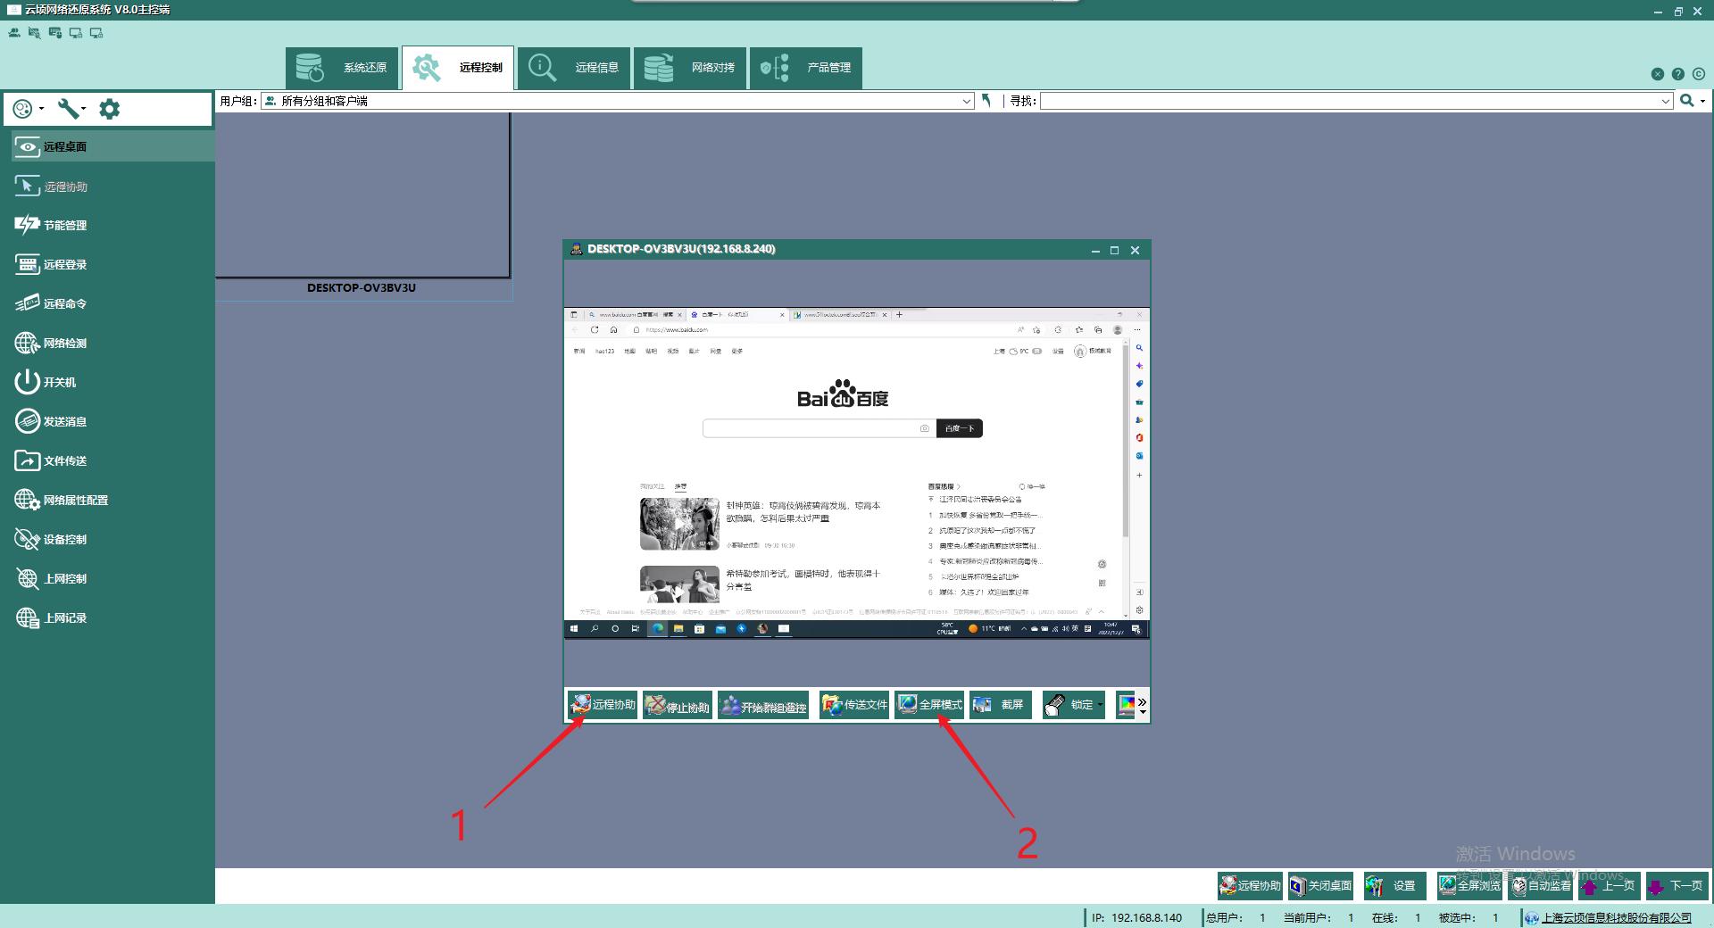Image resolution: width=1714 pixels, height=928 pixels.
Task: Click the 总用户 count in the status bar
Action: coord(1236,917)
